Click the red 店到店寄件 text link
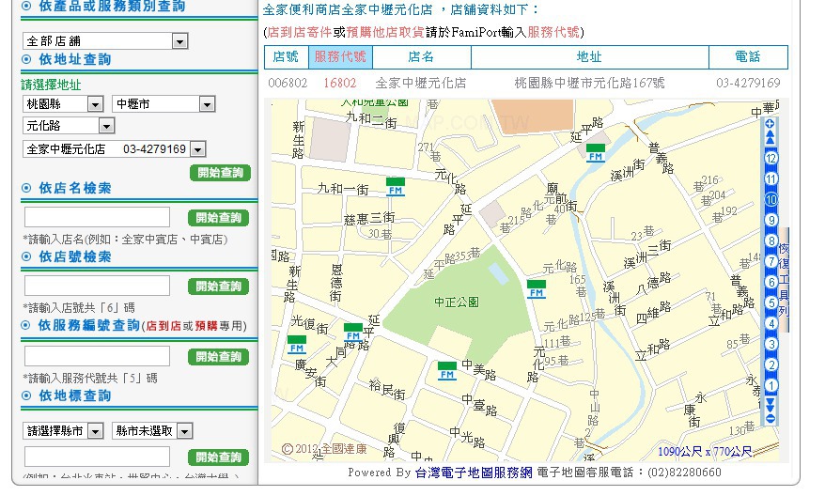 tap(300, 33)
